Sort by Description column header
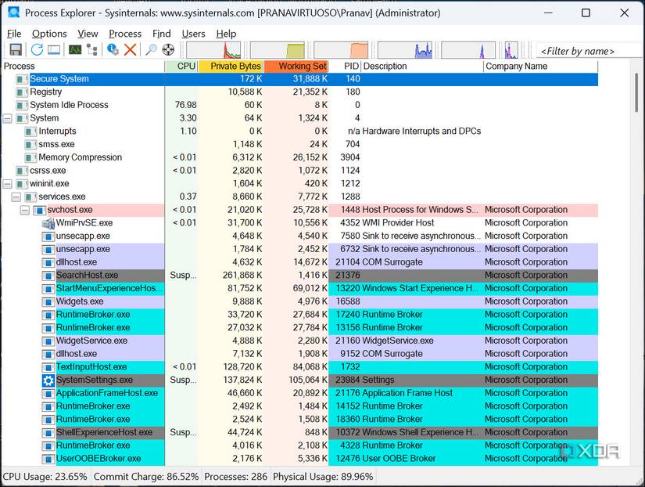 click(422, 67)
